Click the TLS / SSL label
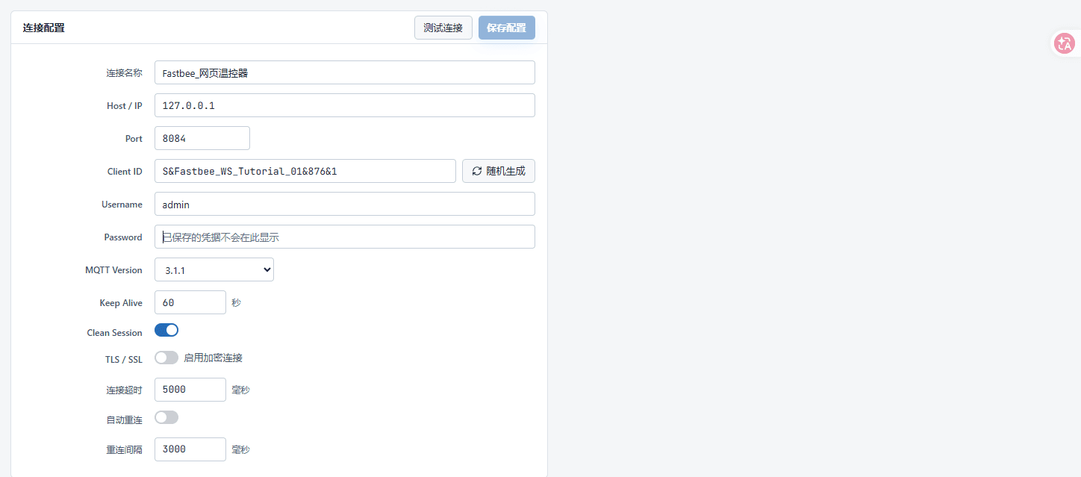 coord(124,360)
